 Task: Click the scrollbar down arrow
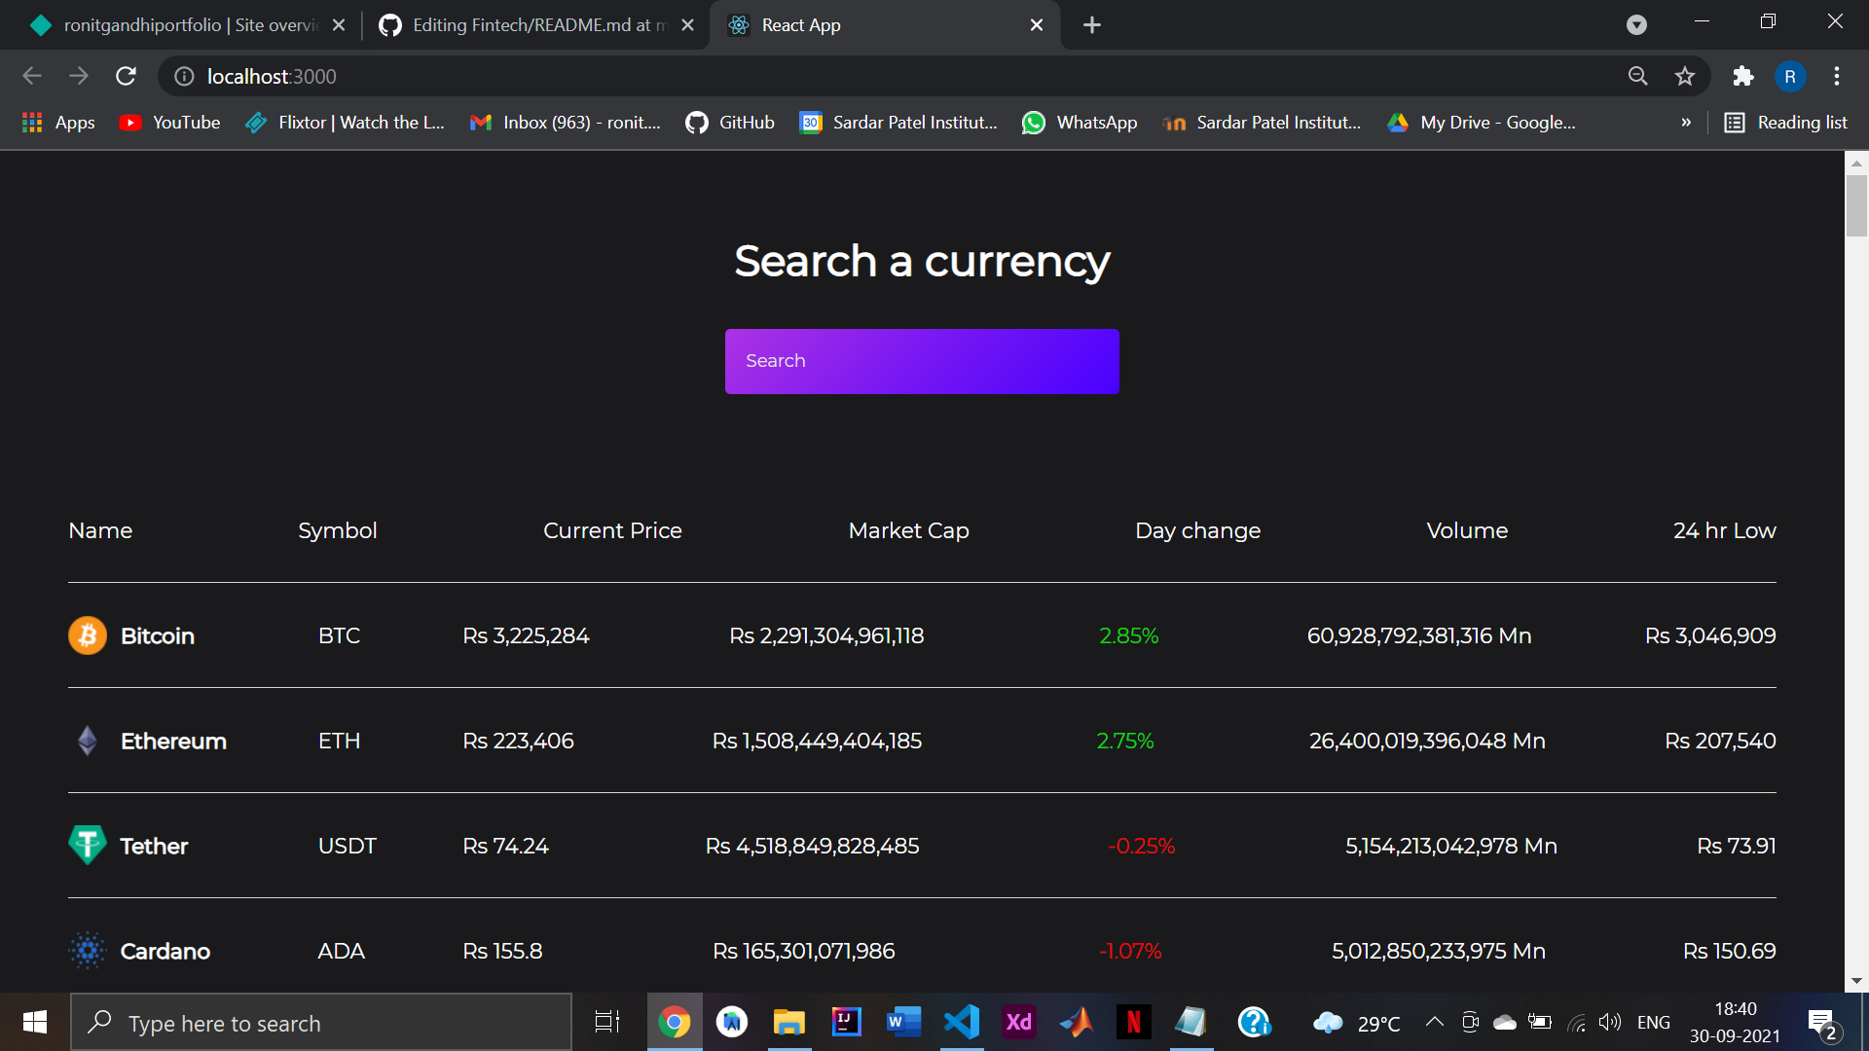coord(1856,981)
